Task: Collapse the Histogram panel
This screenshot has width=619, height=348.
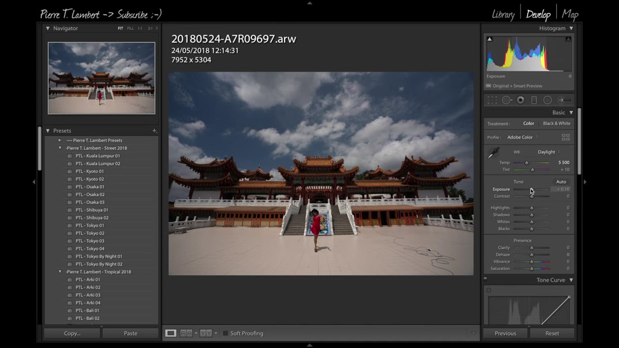Action: click(x=571, y=28)
